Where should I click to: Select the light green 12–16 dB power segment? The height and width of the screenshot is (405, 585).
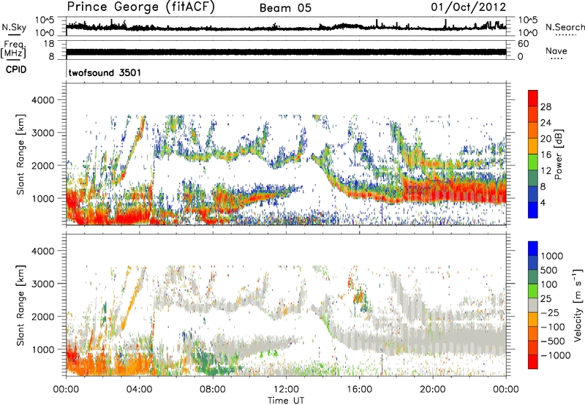point(533,162)
